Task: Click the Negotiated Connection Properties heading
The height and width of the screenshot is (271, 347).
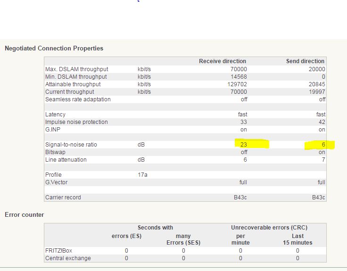Action: coord(54,49)
